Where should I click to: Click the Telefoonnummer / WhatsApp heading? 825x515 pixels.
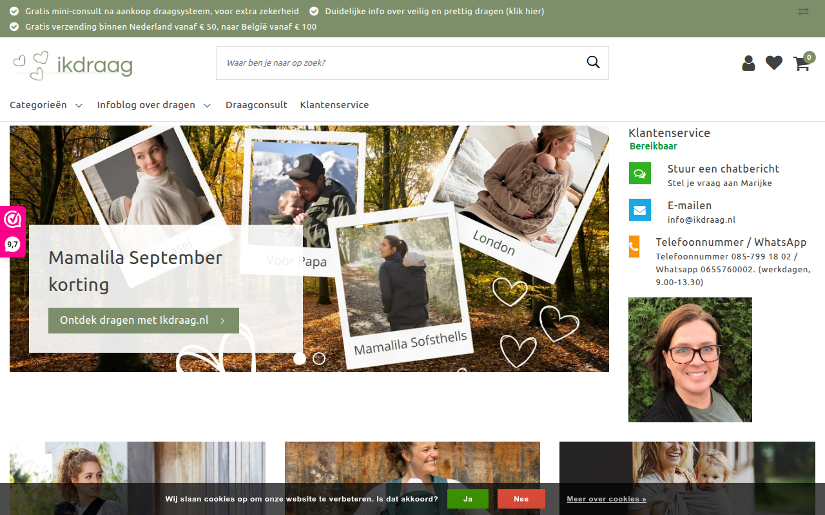coord(731,242)
